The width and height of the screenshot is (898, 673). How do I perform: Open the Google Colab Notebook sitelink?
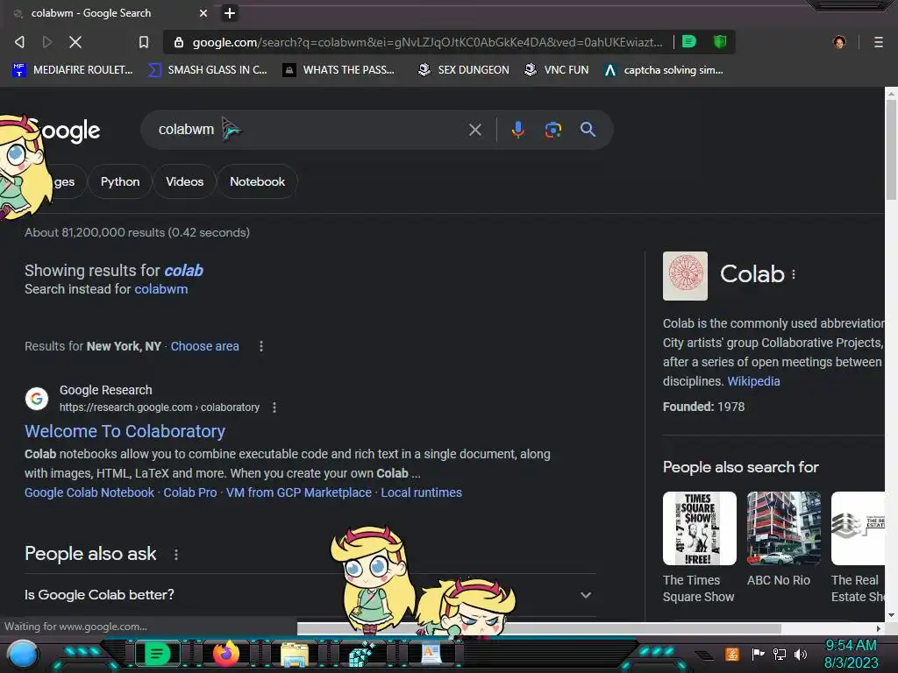tap(89, 492)
